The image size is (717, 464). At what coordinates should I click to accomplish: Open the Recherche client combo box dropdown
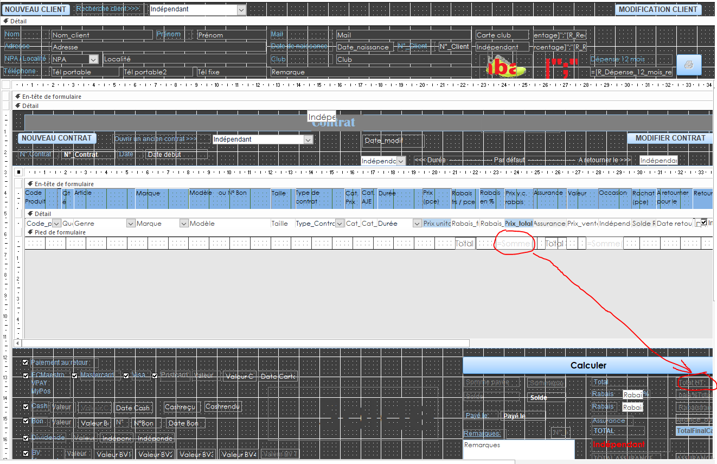click(241, 10)
